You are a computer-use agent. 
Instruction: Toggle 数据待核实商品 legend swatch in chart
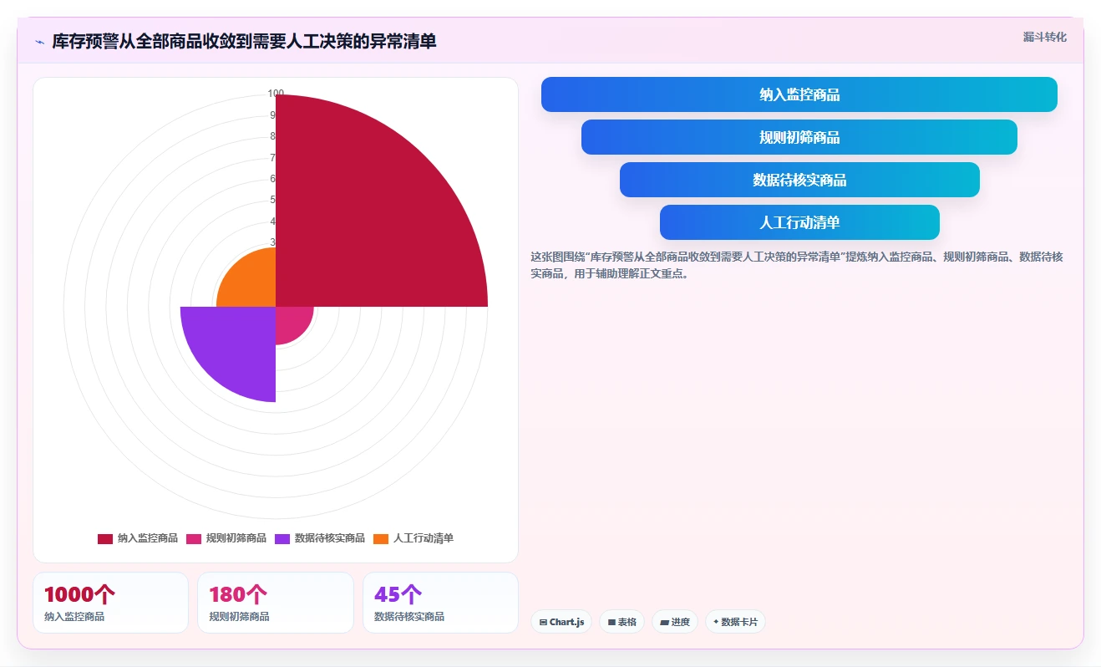click(x=282, y=538)
